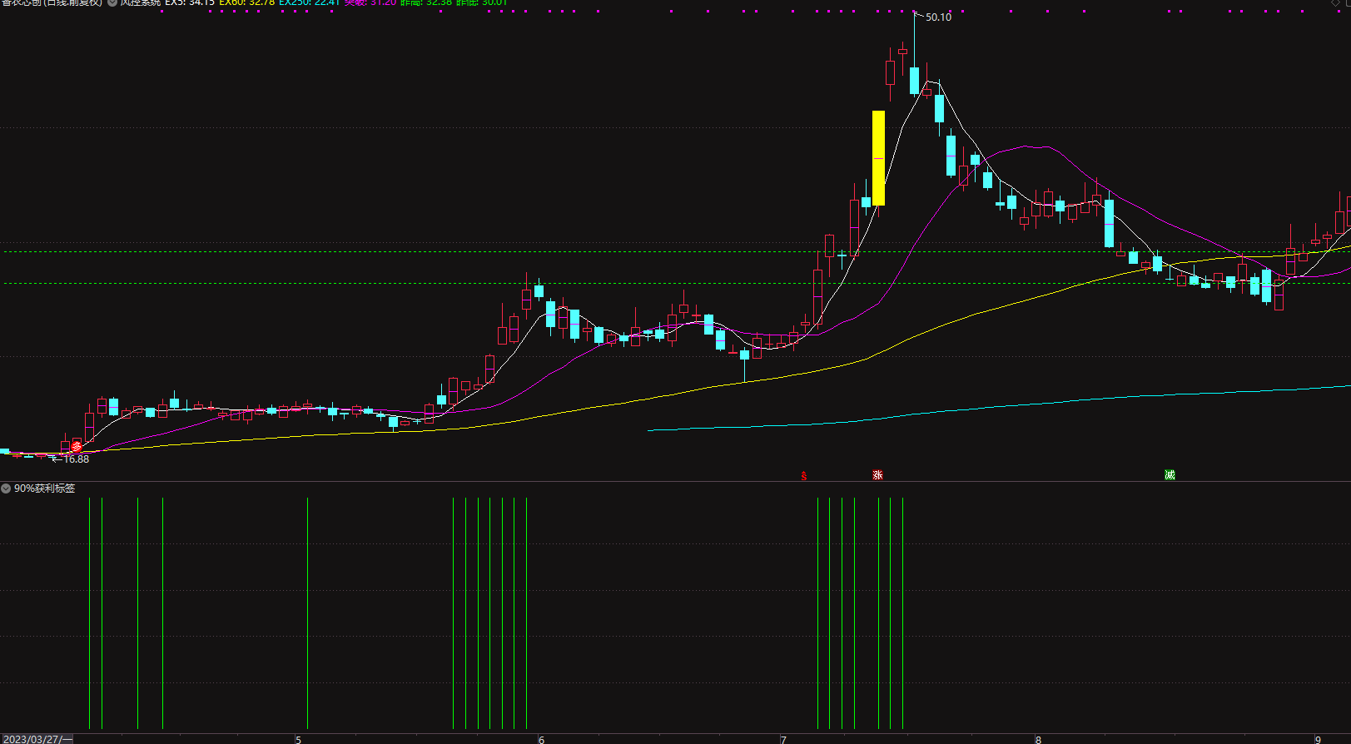Click the 50.10 high price label
The height and width of the screenshot is (744, 1351).
938,17
